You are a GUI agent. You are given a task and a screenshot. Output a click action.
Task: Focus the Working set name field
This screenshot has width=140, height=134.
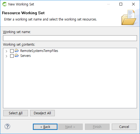[70, 38]
